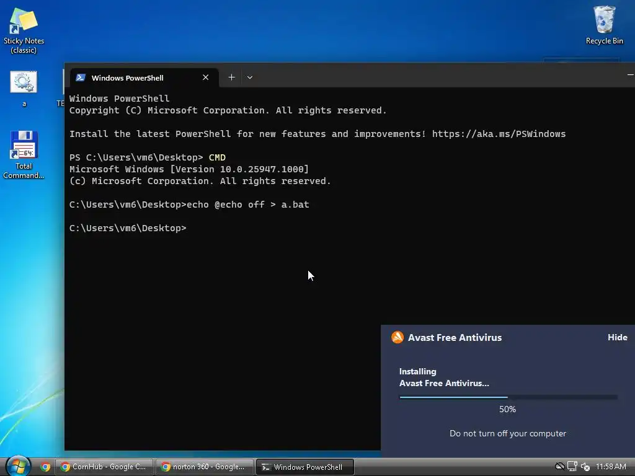635x476 pixels.
Task: Click the 50% installation progress text
Action: point(507,410)
